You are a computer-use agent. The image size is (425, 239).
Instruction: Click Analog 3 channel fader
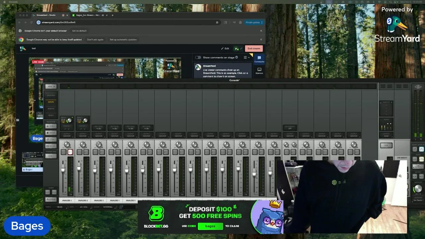pyautogui.click(x=95, y=169)
